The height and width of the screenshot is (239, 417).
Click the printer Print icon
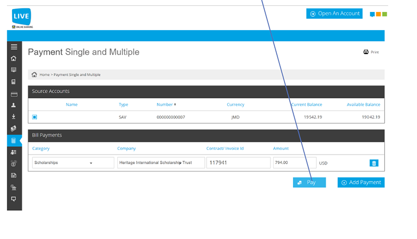coord(366,52)
